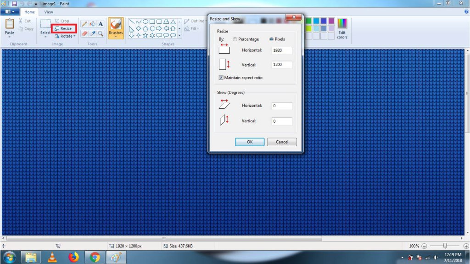Select the Fill with color bucket tool
Screen dimensions: 470x264
93,24
